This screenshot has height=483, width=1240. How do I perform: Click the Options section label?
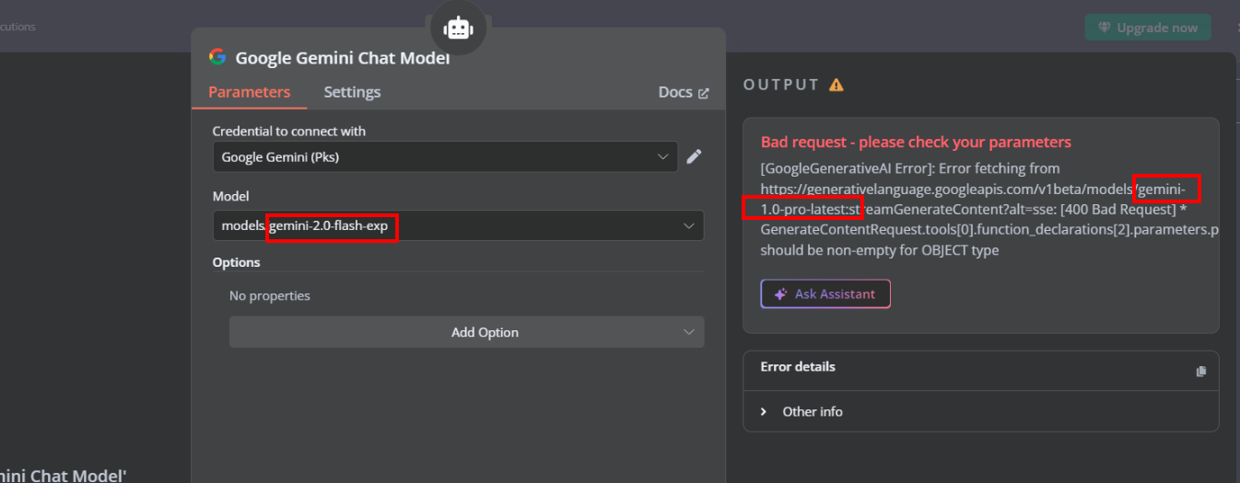click(x=237, y=262)
